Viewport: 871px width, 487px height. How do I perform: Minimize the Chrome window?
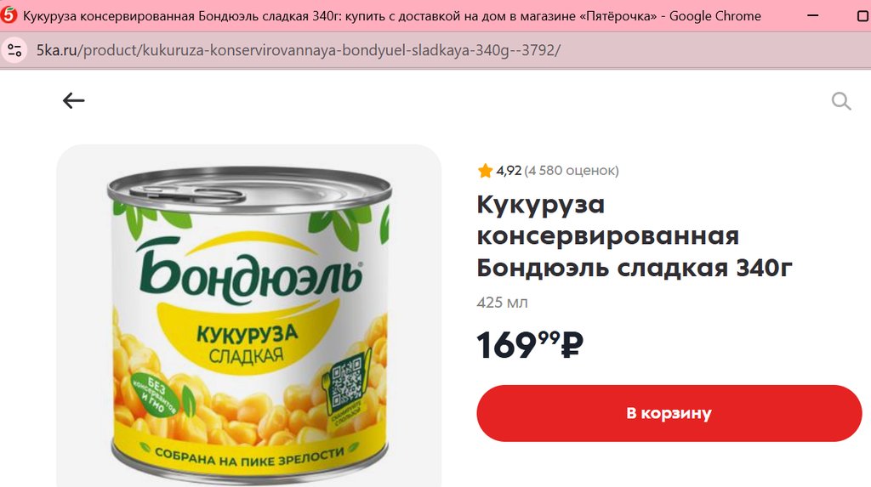(x=812, y=15)
